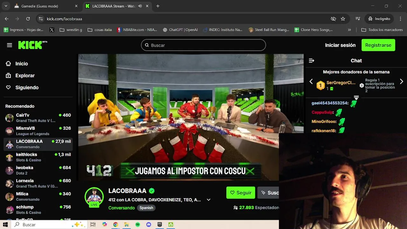Click the Kick Buscar search field

pos(203,45)
